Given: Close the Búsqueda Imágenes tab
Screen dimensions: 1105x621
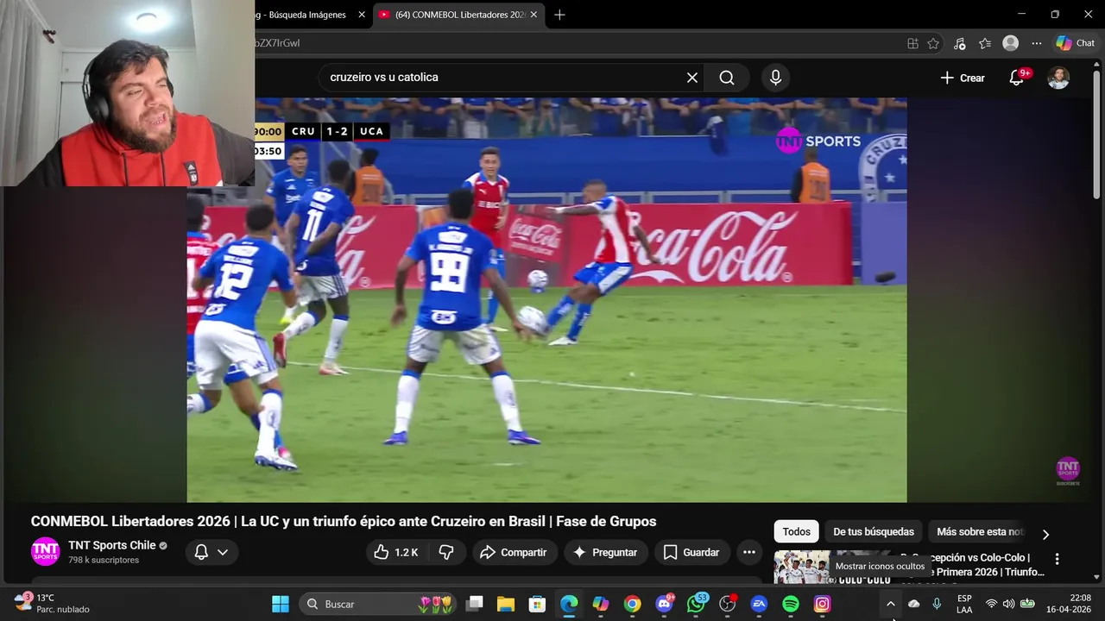Looking at the screenshot, I should pos(362,15).
